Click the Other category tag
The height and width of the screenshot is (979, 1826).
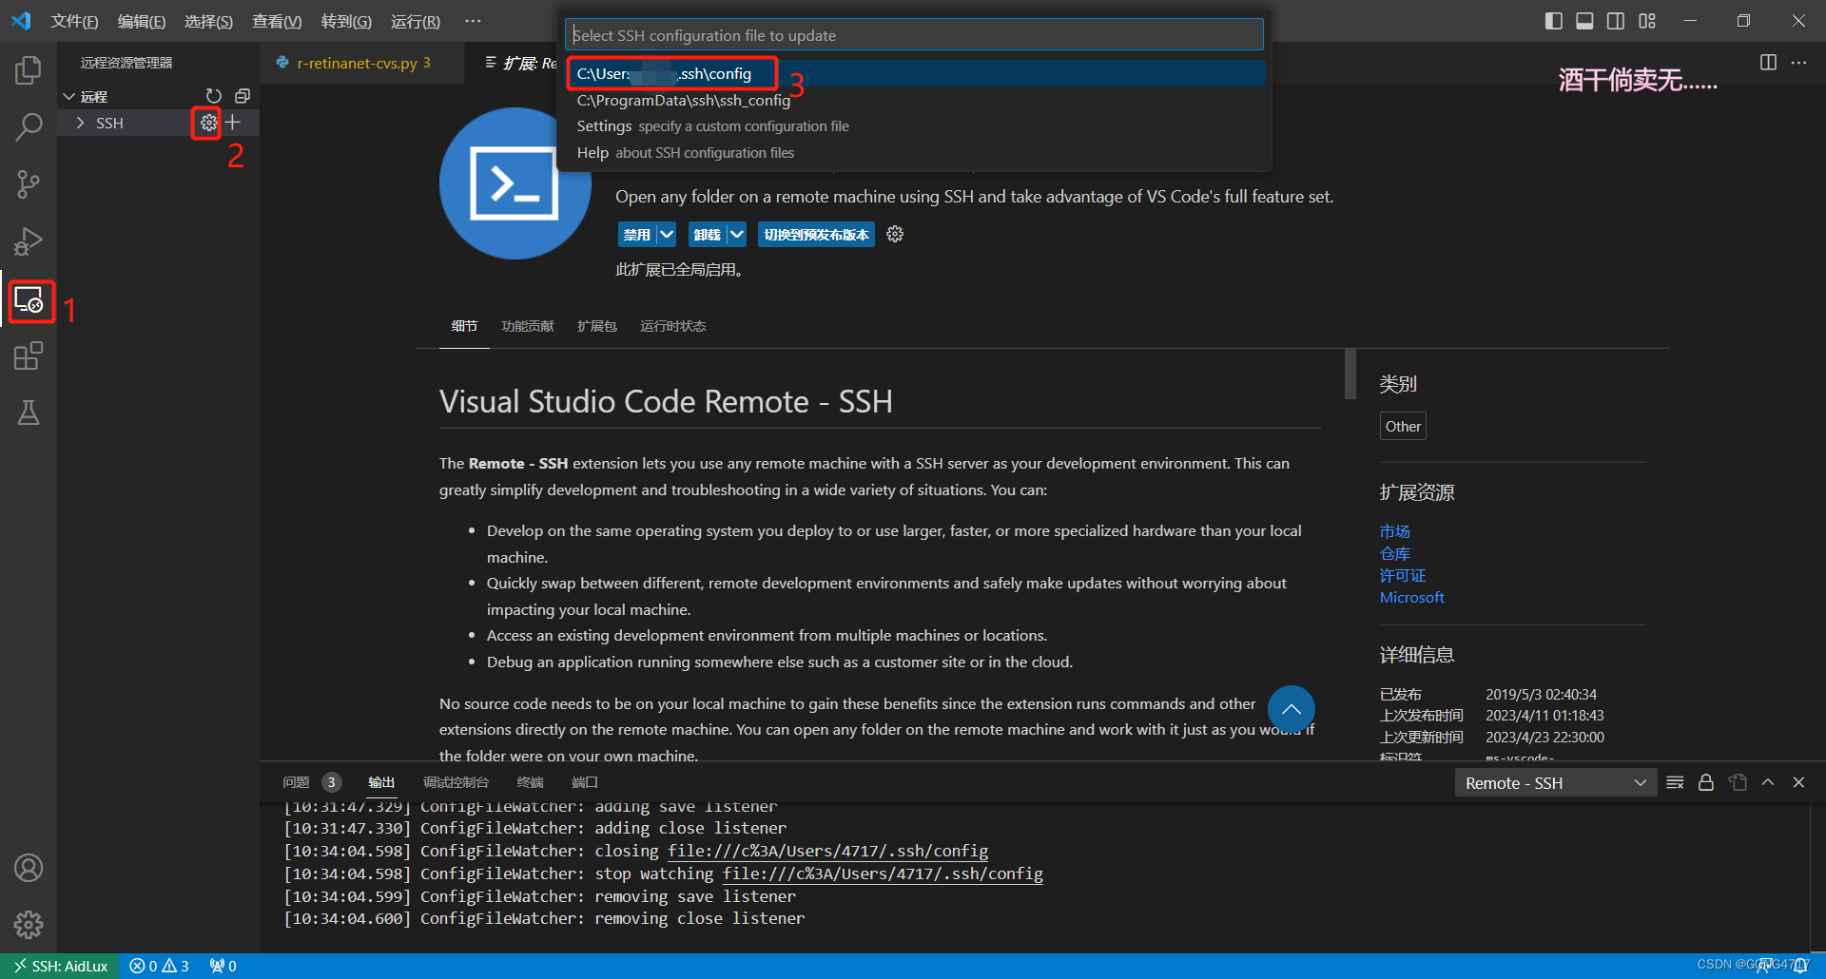tap(1403, 426)
